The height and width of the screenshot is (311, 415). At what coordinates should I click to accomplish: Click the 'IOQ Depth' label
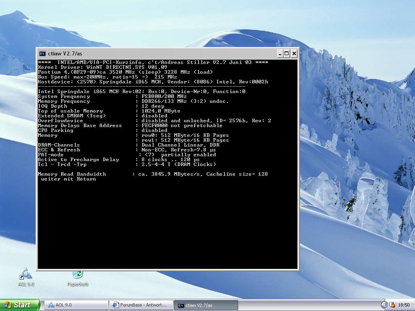[x=52, y=106]
